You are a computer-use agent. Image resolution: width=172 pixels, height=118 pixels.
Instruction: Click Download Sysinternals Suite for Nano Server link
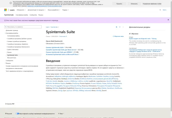click(x=62, y=50)
